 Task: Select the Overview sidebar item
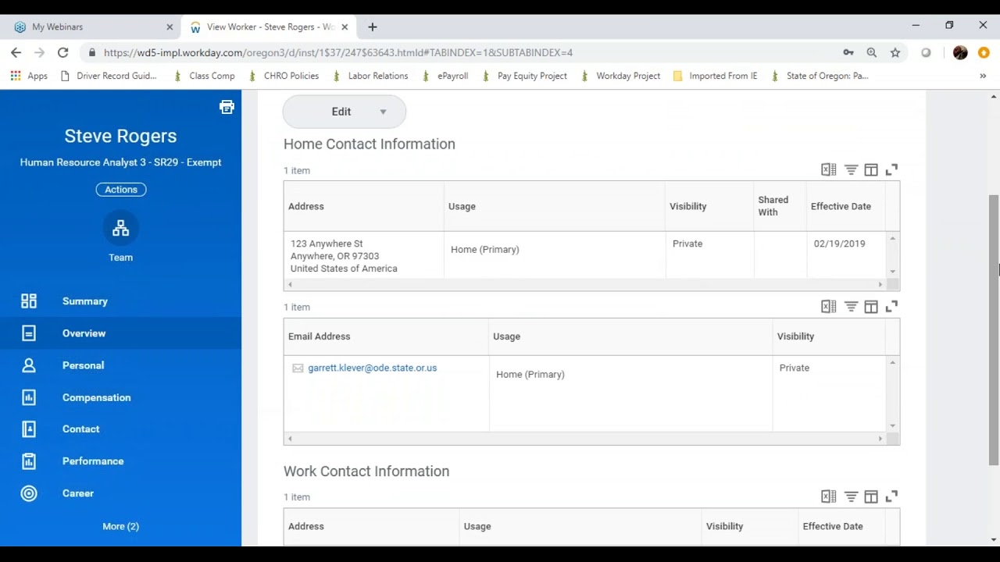(x=120, y=333)
